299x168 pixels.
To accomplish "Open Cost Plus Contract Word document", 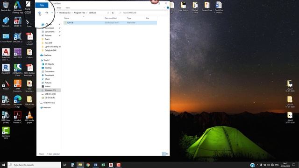I will (219, 7).
